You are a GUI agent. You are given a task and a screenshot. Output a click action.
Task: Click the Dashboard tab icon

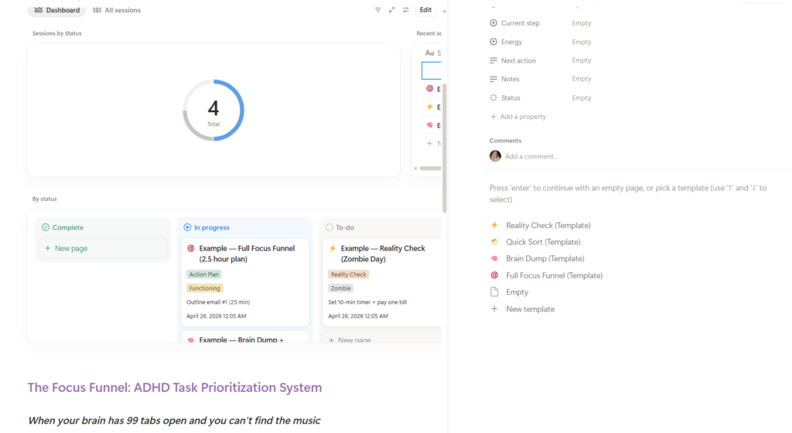point(39,10)
